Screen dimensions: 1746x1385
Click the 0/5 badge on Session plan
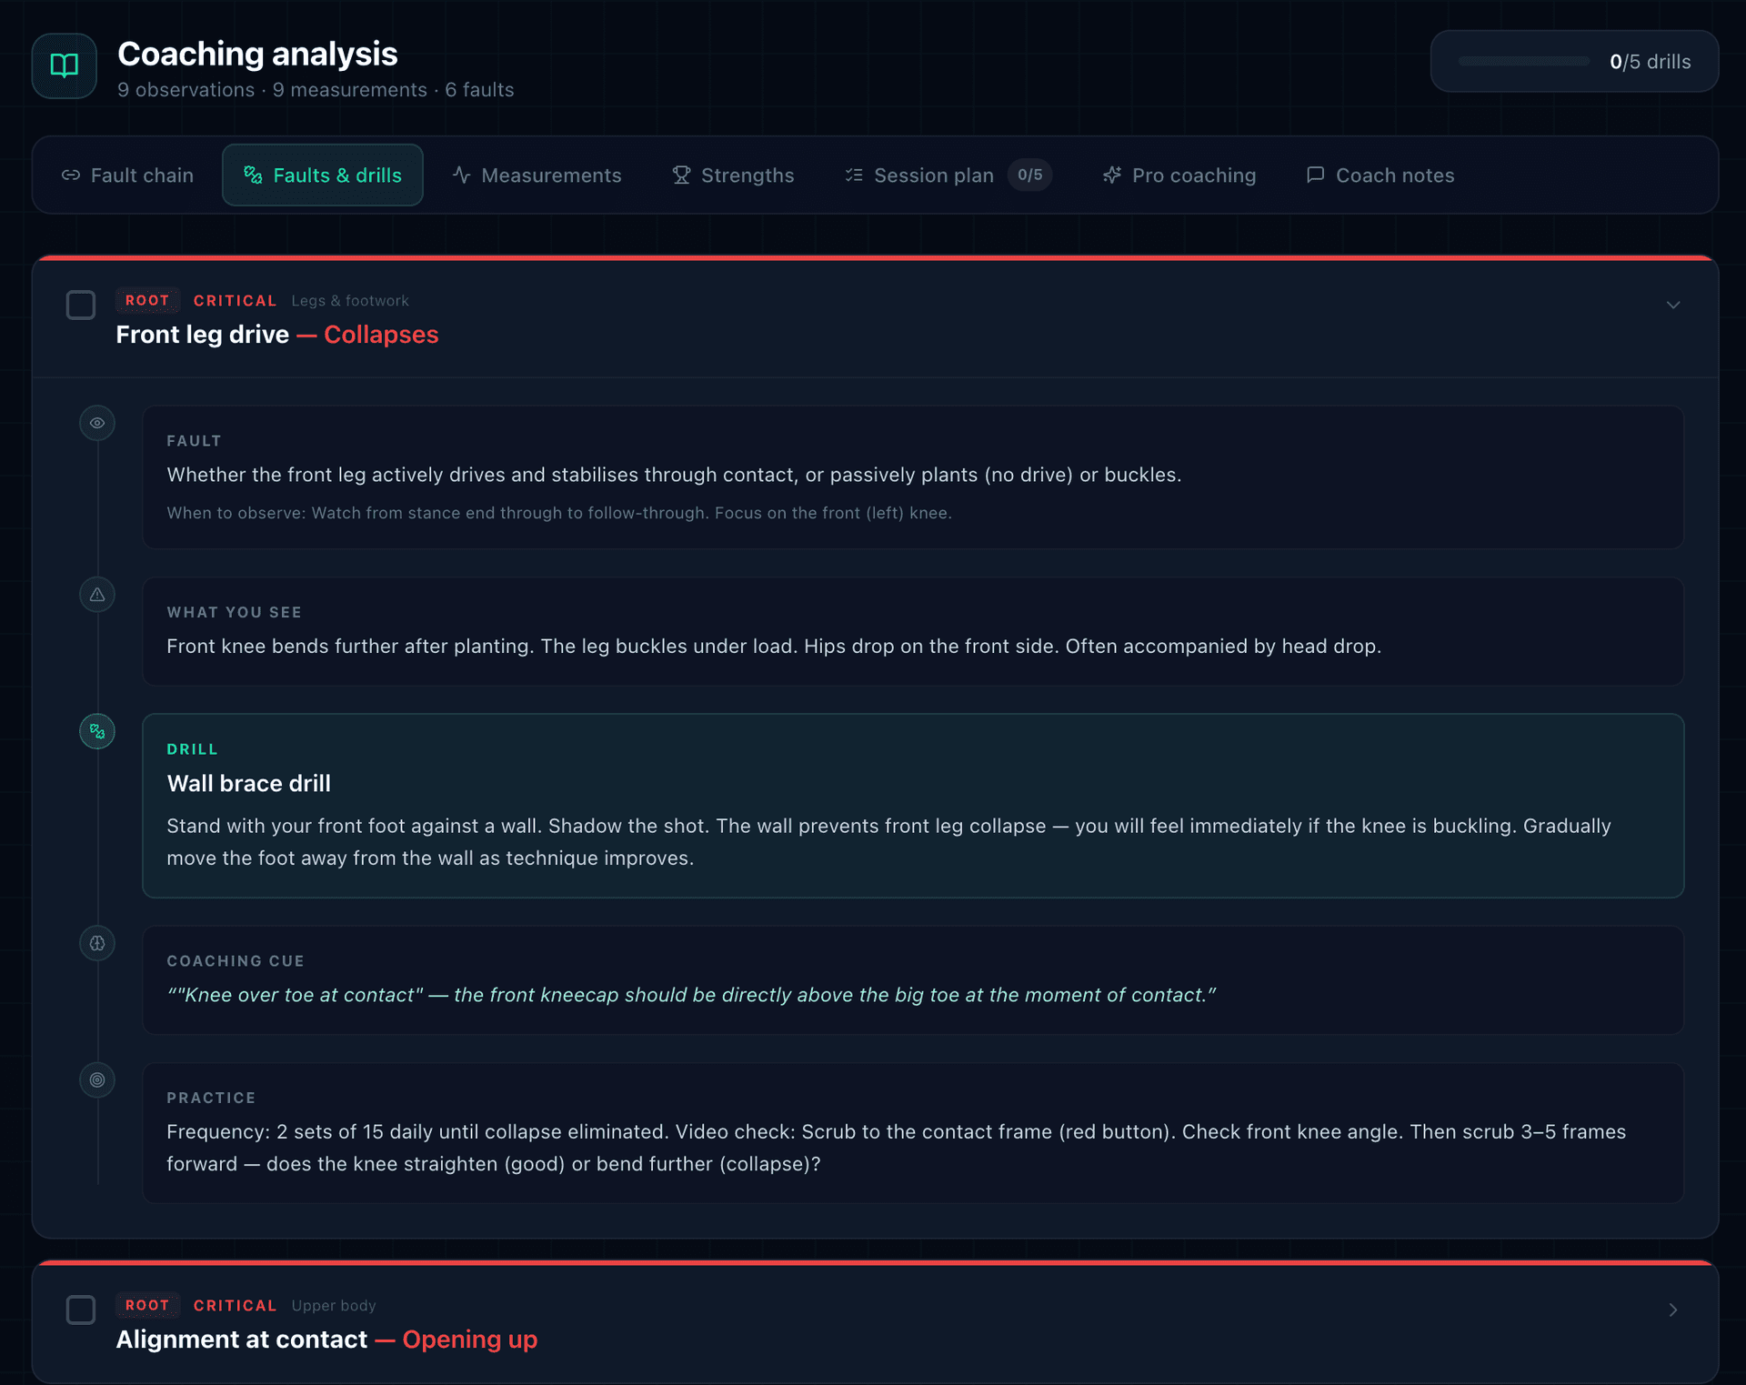[x=1029, y=175]
